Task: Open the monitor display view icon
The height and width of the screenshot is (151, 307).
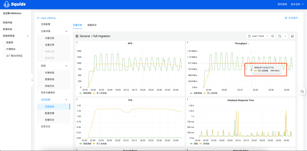Action: click(293, 36)
